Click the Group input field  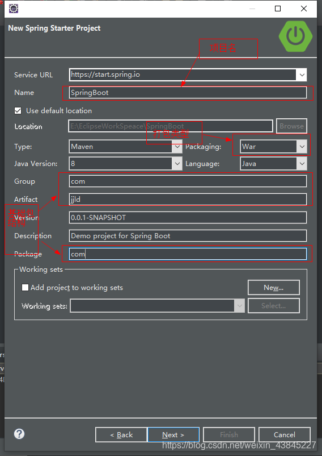[x=188, y=181]
